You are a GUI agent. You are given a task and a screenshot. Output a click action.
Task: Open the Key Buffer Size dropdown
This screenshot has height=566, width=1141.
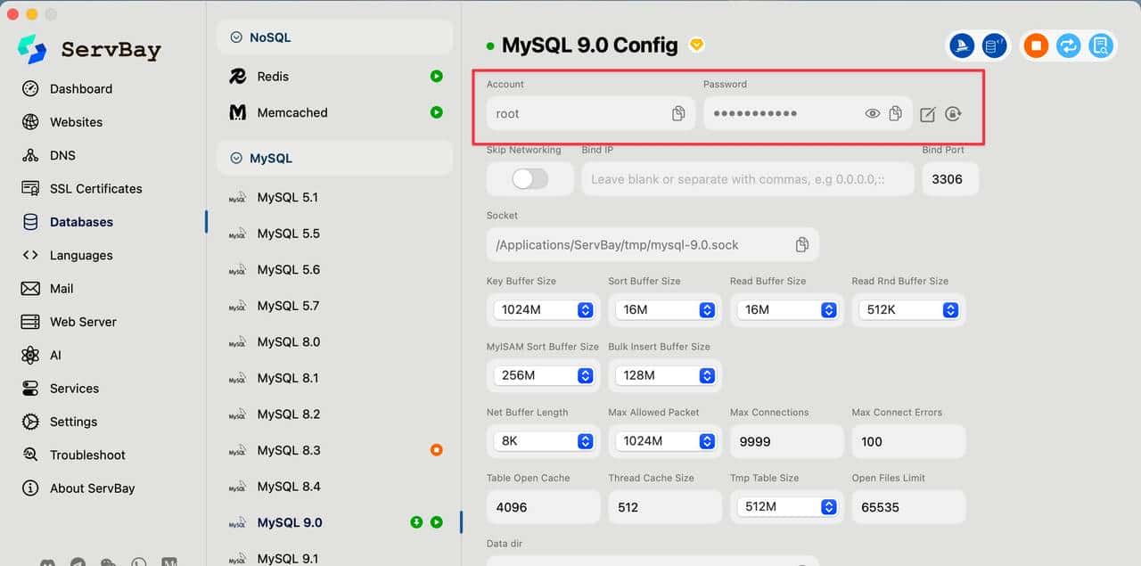click(545, 310)
